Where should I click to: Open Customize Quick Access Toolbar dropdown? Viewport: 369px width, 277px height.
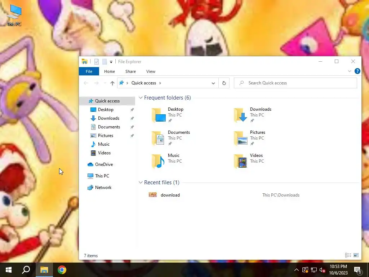pyautogui.click(x=111, y=62)
